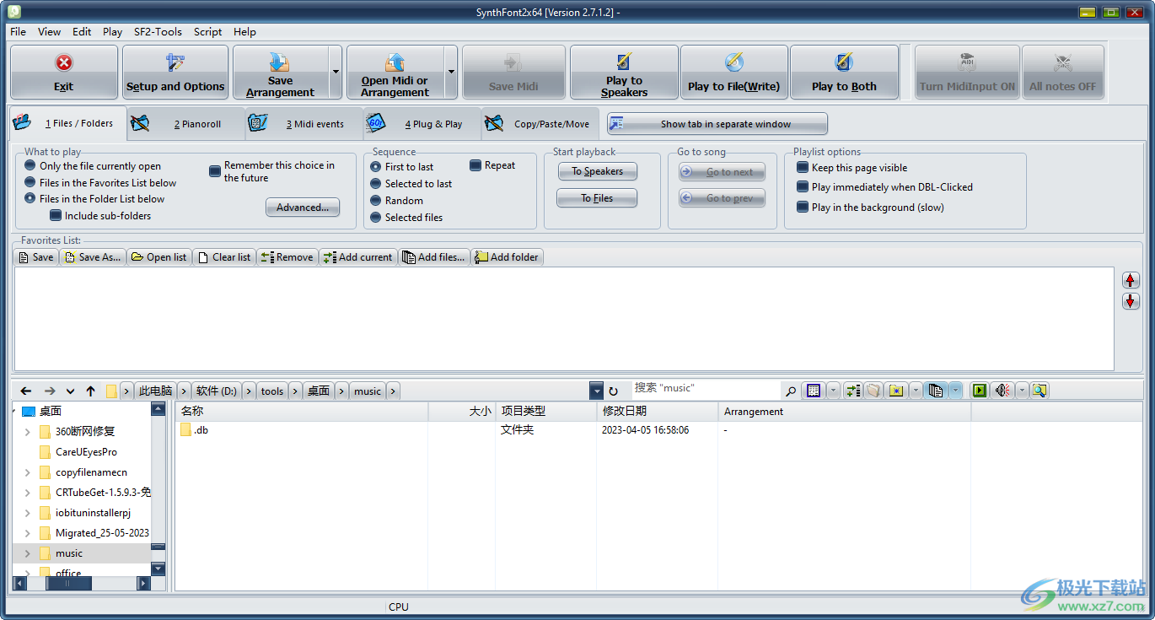Start Play to Speakers
Screen dimensions: 1155x620
pyautogui.click(x=624, y=73)
